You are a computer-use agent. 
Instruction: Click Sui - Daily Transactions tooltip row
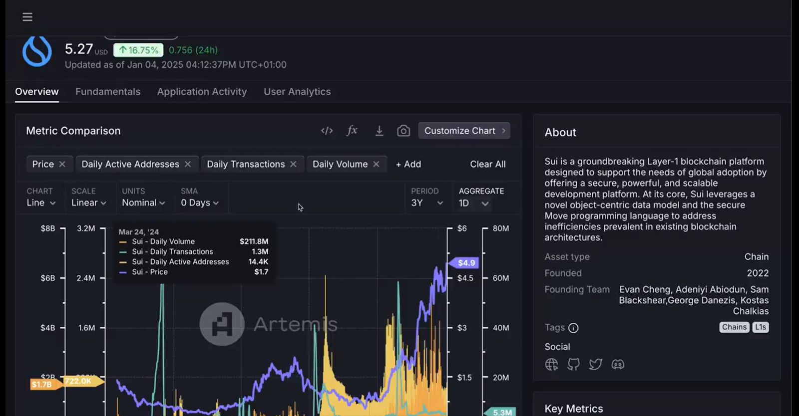194,252
